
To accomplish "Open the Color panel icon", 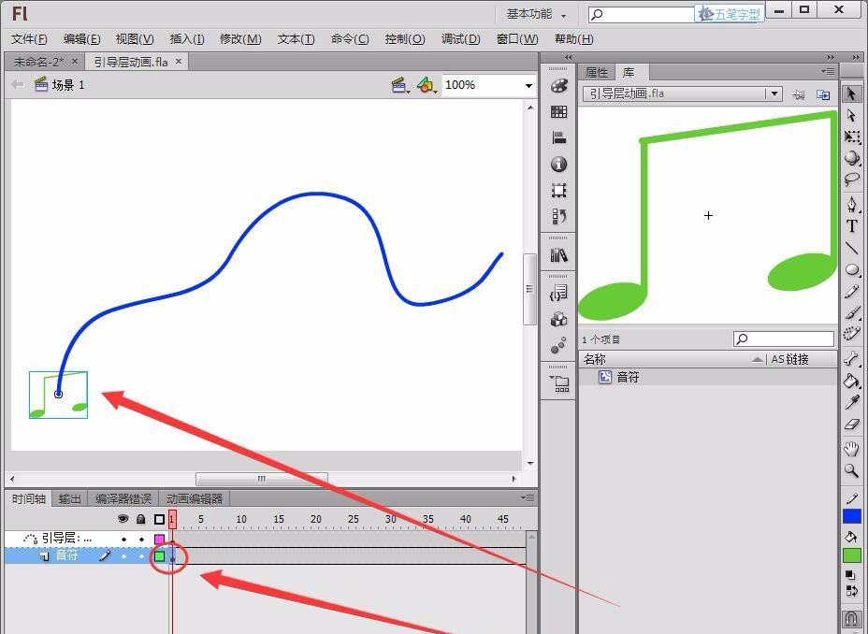I will pos(558,86).
